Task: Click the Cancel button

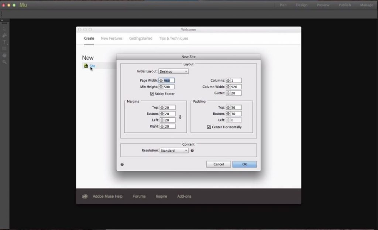Action: pos(219,164)
